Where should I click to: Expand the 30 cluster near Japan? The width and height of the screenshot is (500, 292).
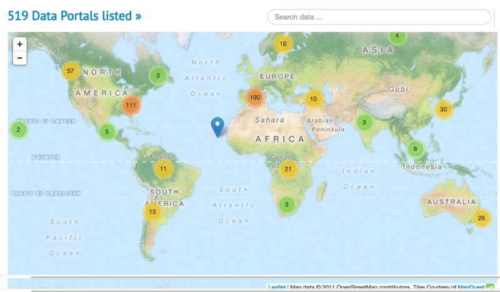444,109
